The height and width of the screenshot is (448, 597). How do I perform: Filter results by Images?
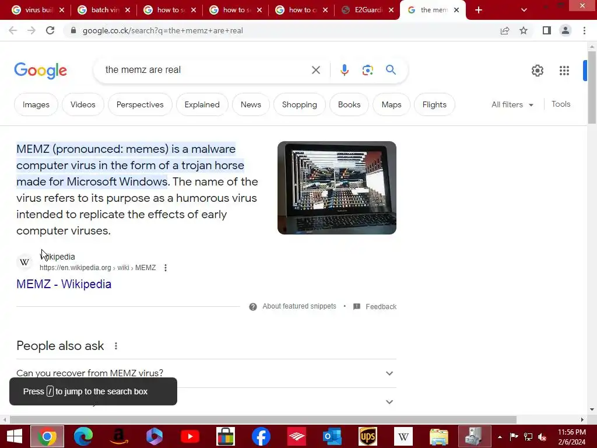coord(36,104)
